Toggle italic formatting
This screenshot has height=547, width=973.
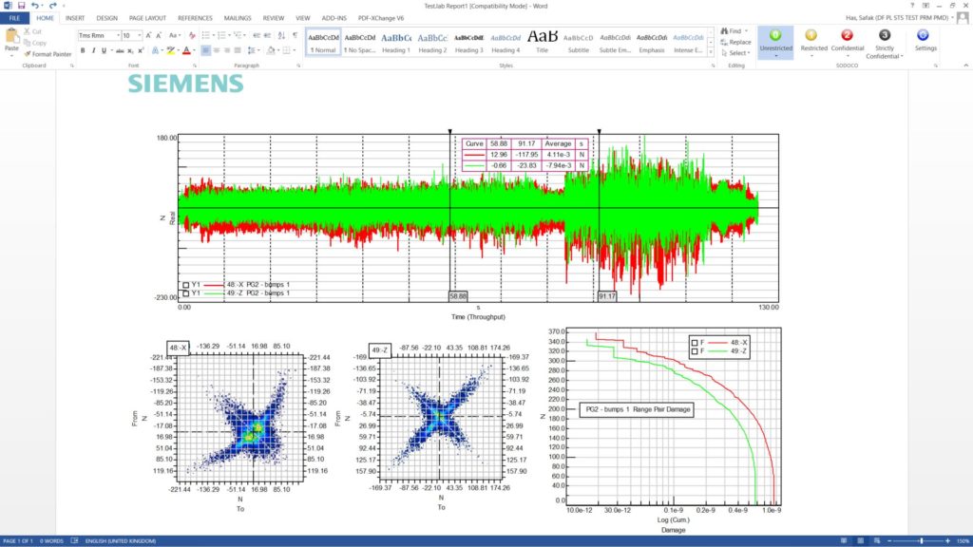(x=93, y=50)
